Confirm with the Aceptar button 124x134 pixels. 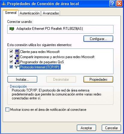pos(86,128)
